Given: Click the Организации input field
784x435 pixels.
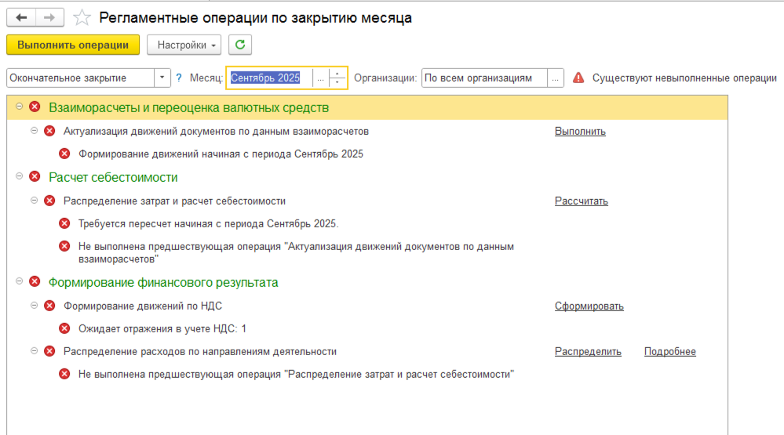Looking at the screenshot, I should [x=483, y=78].
